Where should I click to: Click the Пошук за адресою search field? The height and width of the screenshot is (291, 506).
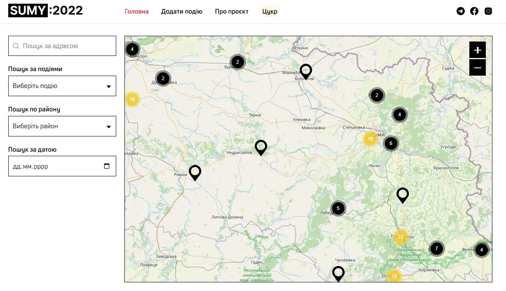point(62,46)
